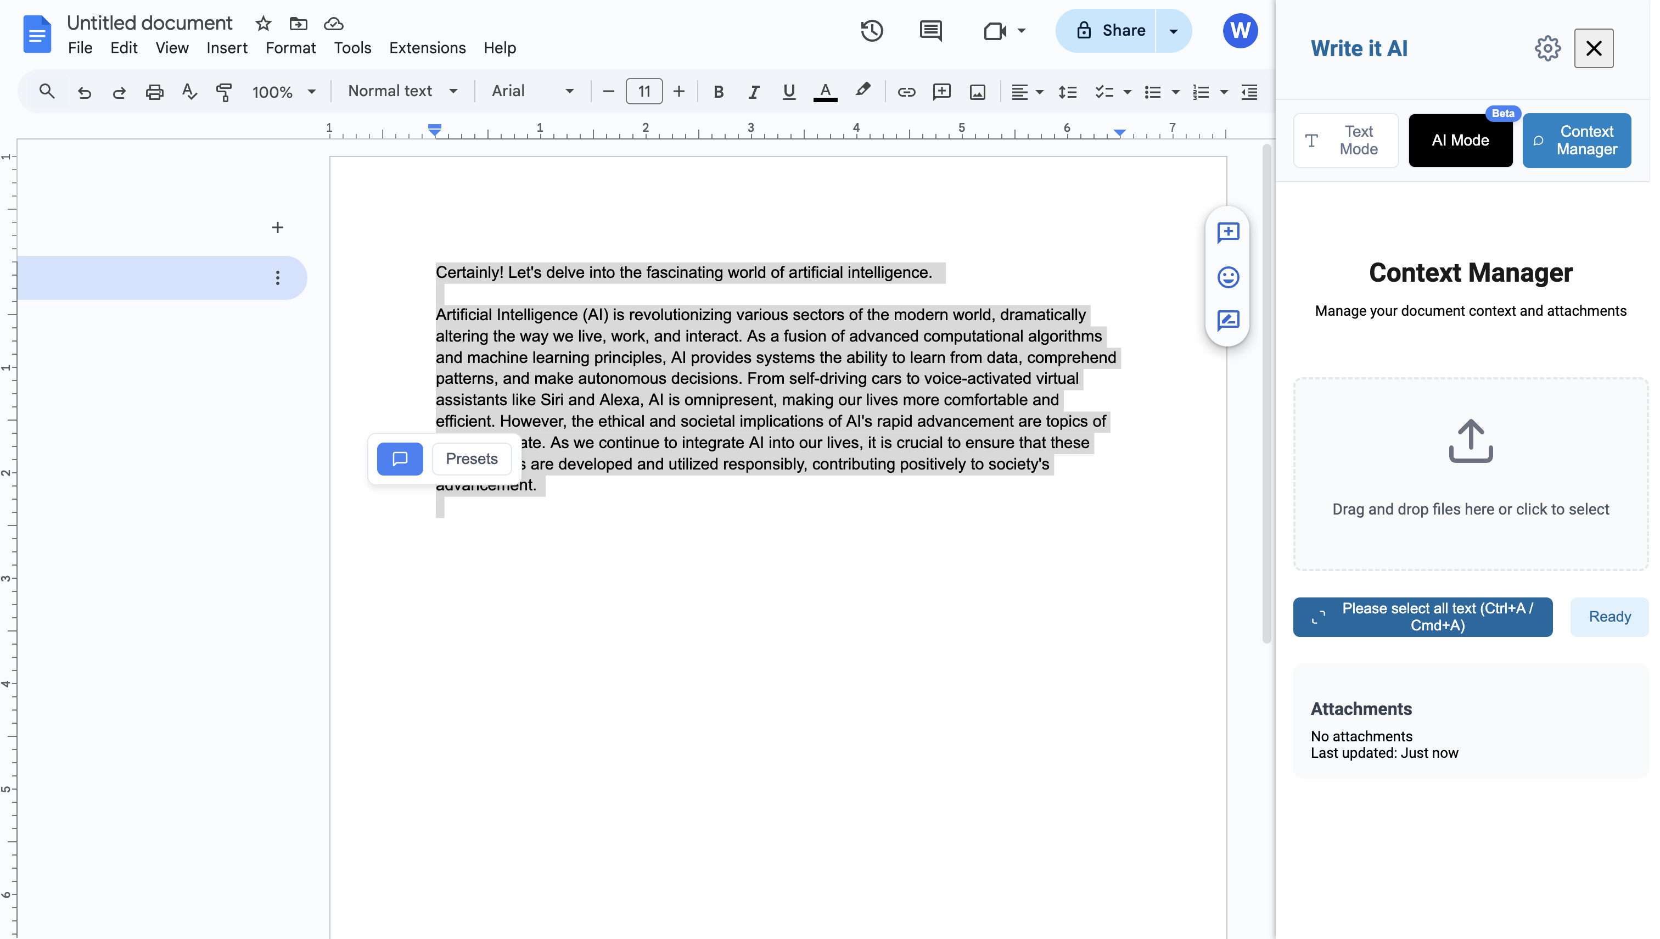Insert a numbered list

[1201, 92]
